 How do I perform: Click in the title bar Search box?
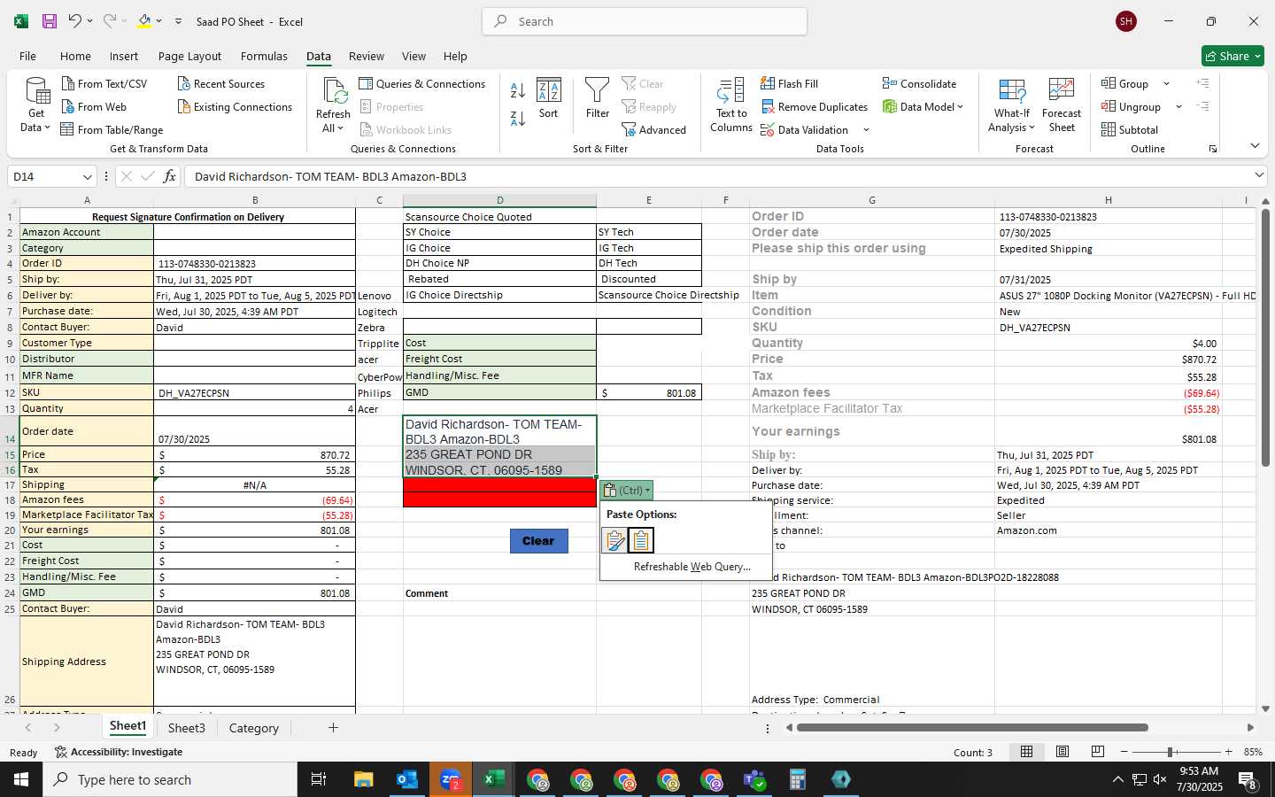645,21
